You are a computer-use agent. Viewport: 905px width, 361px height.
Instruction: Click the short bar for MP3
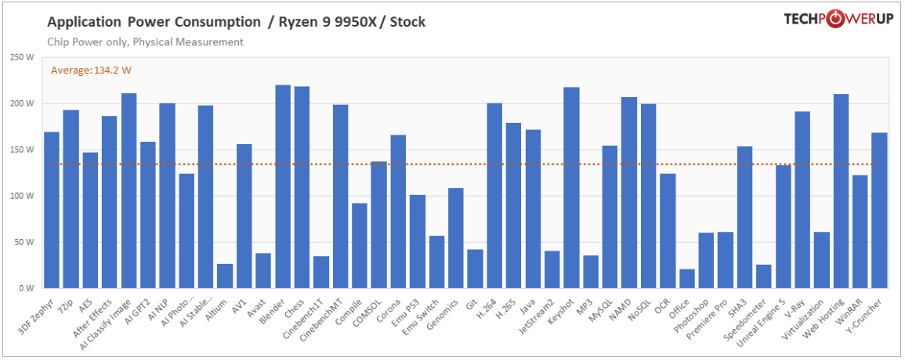[x=591, y=272]
